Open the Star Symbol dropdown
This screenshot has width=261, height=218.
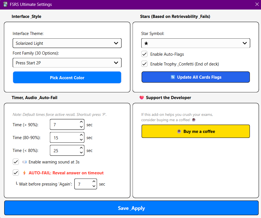point(195,43)
